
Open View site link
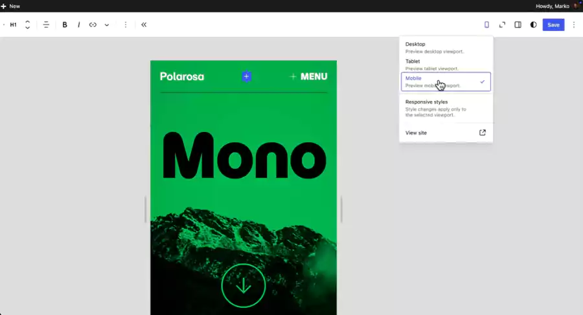(446, 133)
